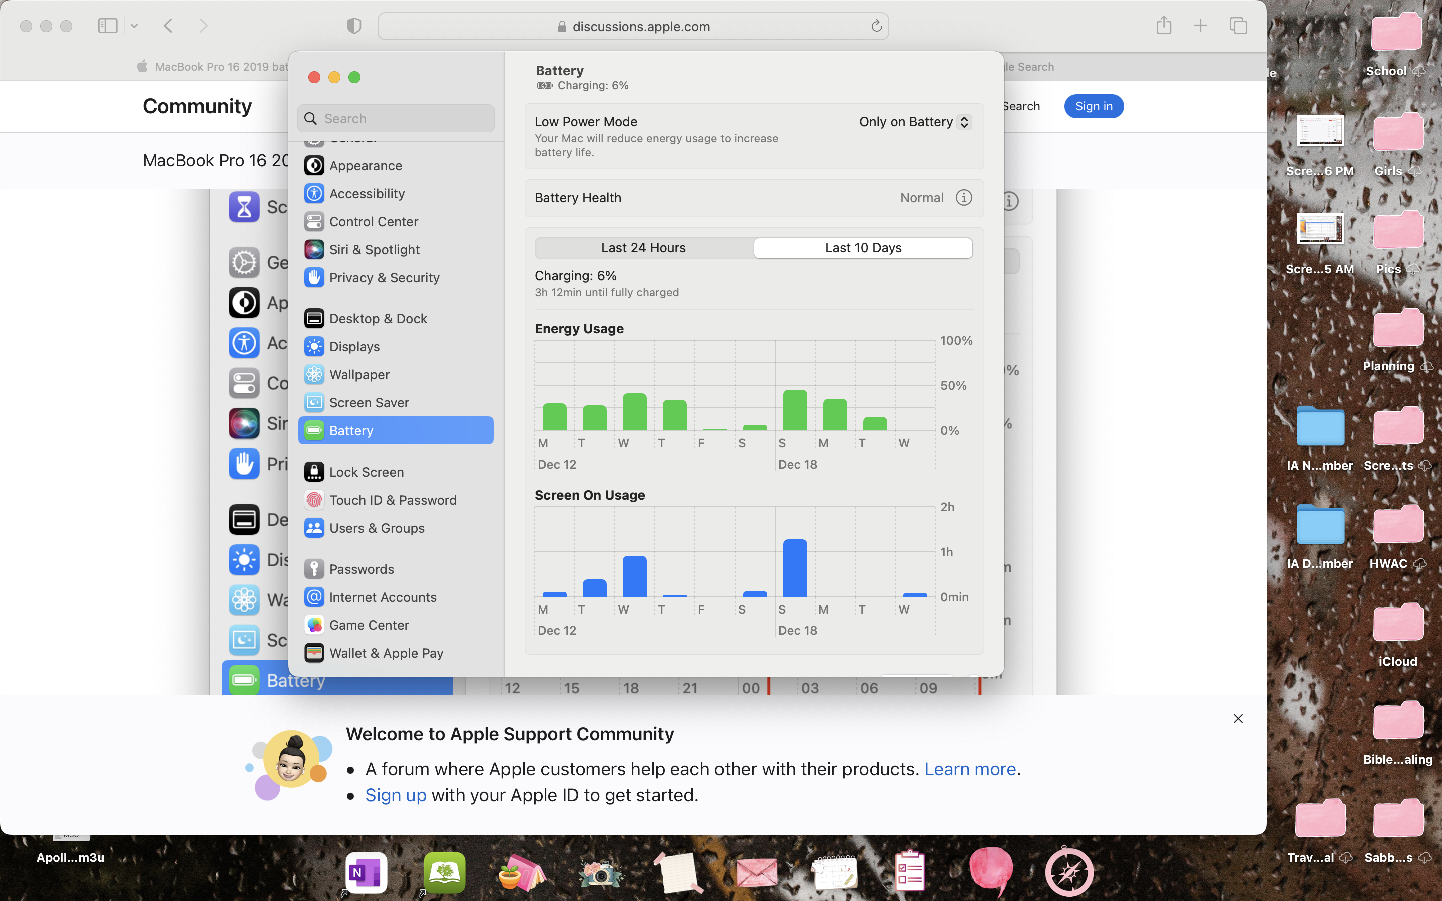This screenshot has width=1442, height=901.
Task: Click Safari's privacy shield icon
Action: point(354,26)
